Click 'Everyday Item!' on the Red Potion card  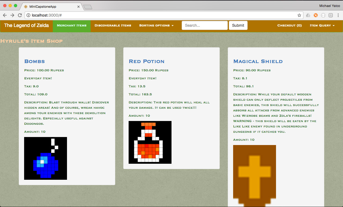click(x=143, y=79)
